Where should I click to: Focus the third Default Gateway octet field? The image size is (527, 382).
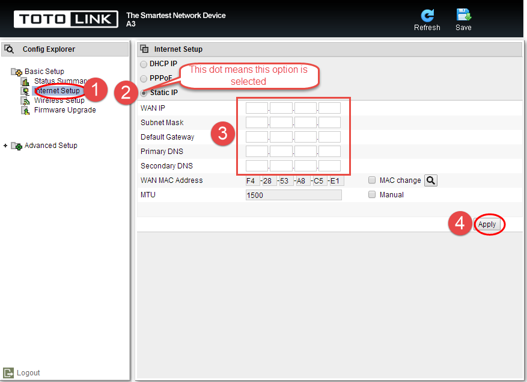[305, 137]
